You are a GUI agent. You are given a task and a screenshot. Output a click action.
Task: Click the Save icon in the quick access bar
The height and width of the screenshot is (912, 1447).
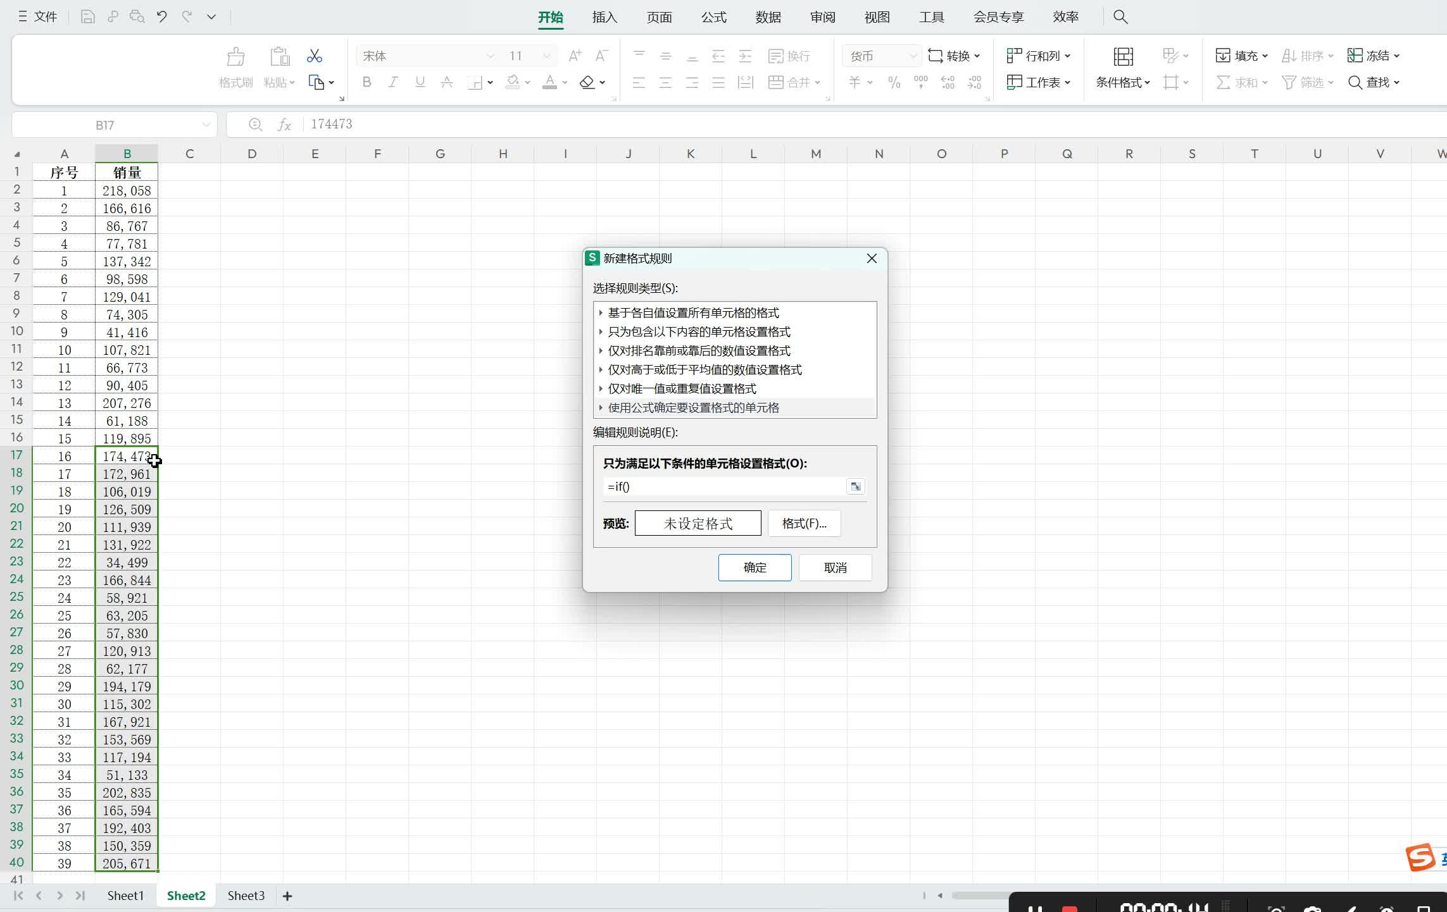point(88,17)
